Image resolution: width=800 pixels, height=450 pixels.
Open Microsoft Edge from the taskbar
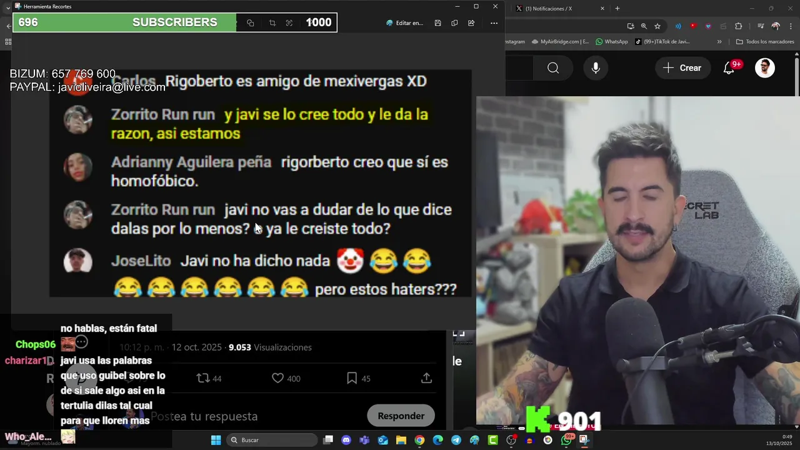pos(437,440)
